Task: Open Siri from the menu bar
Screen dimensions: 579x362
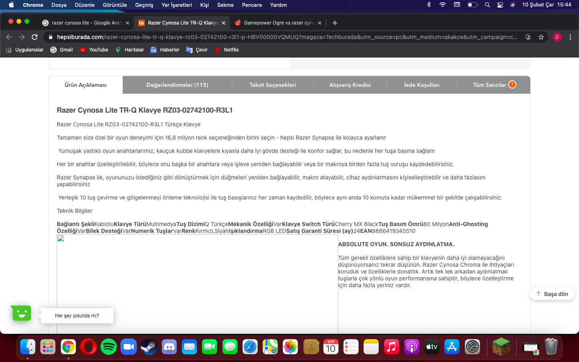Action: pyautogui.click(x=513, y=5)
